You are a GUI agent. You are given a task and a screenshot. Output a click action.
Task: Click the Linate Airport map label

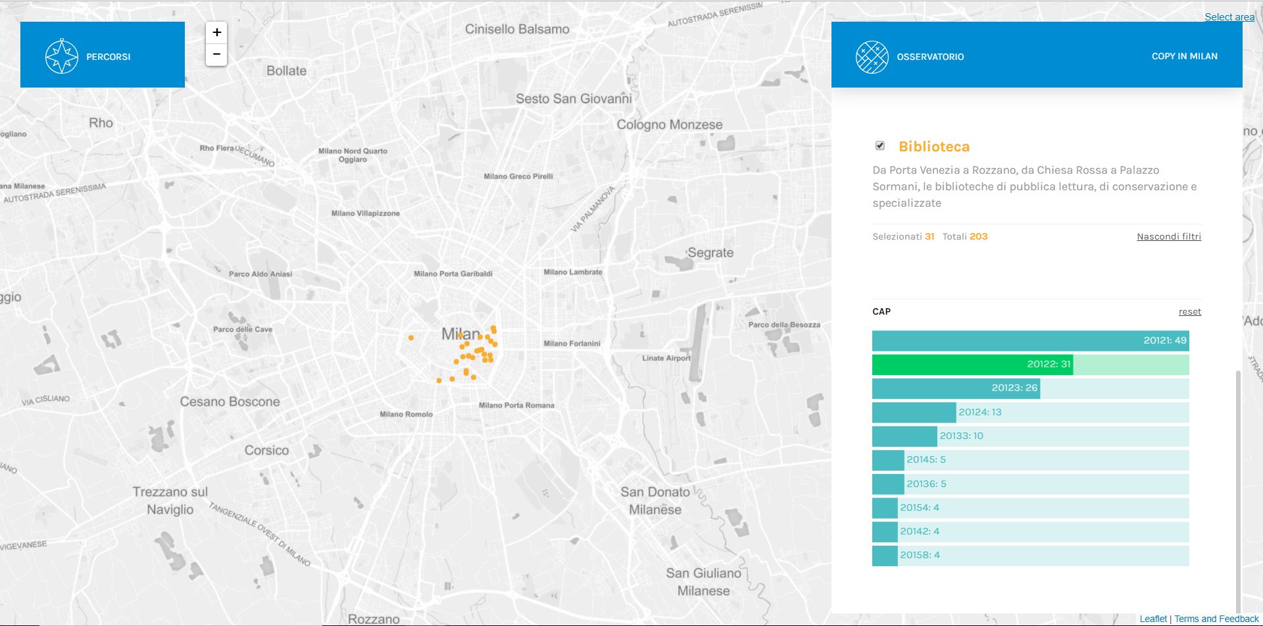click(x=666, y=358)
